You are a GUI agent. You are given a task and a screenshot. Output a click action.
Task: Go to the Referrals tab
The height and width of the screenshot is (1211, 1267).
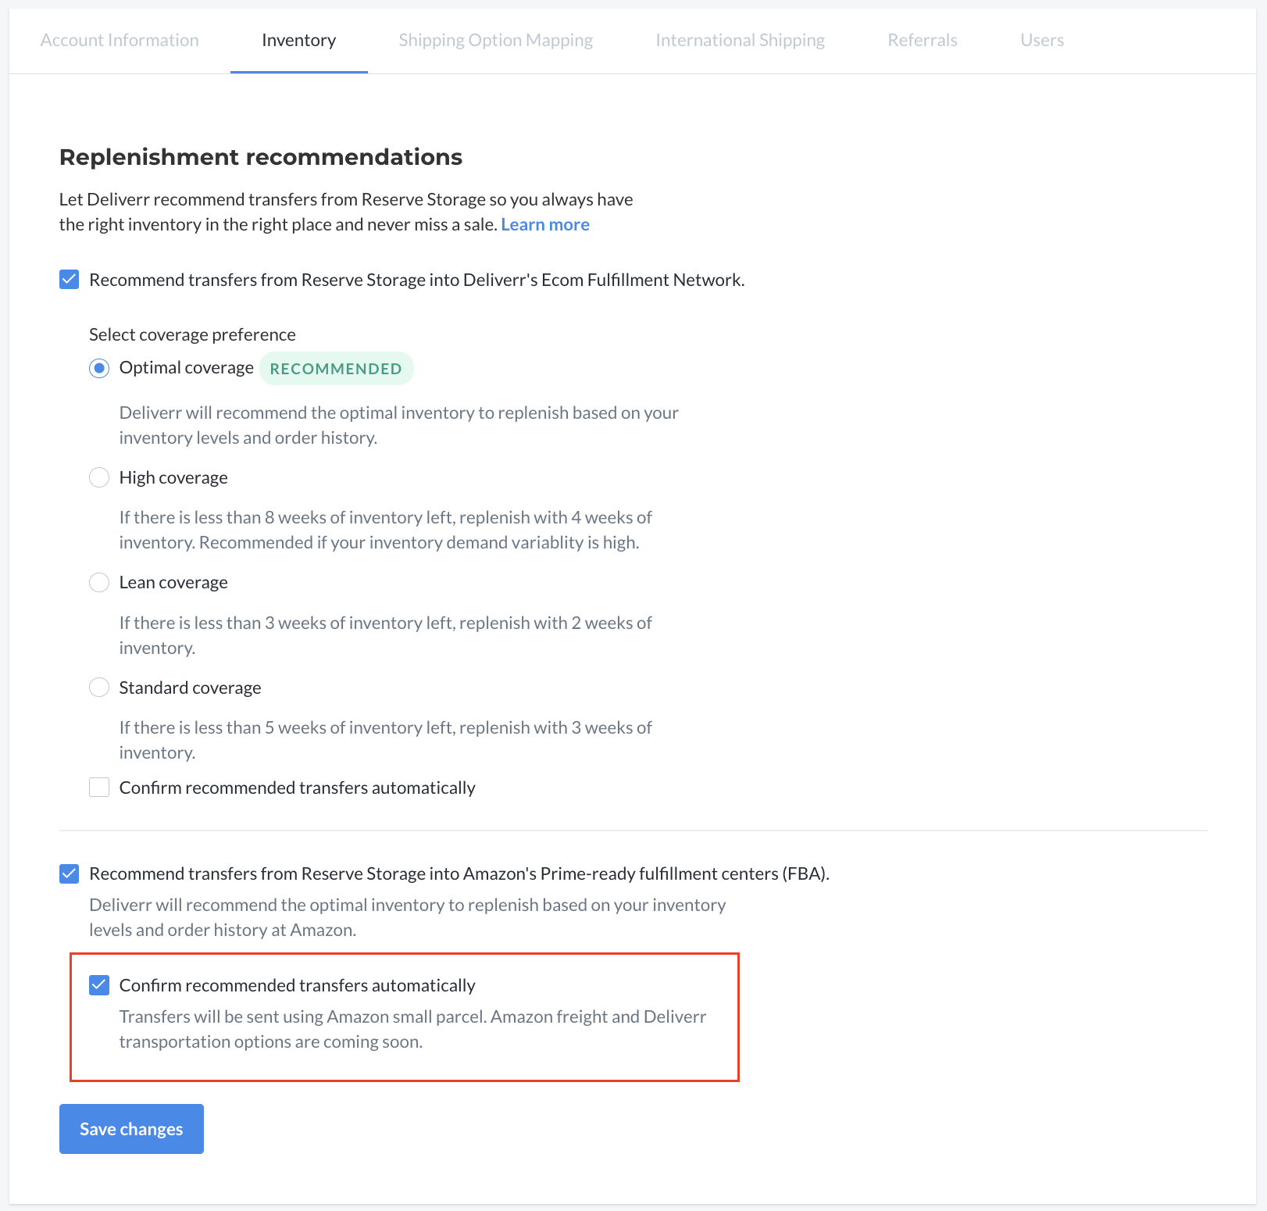click(x=923, y=41)
